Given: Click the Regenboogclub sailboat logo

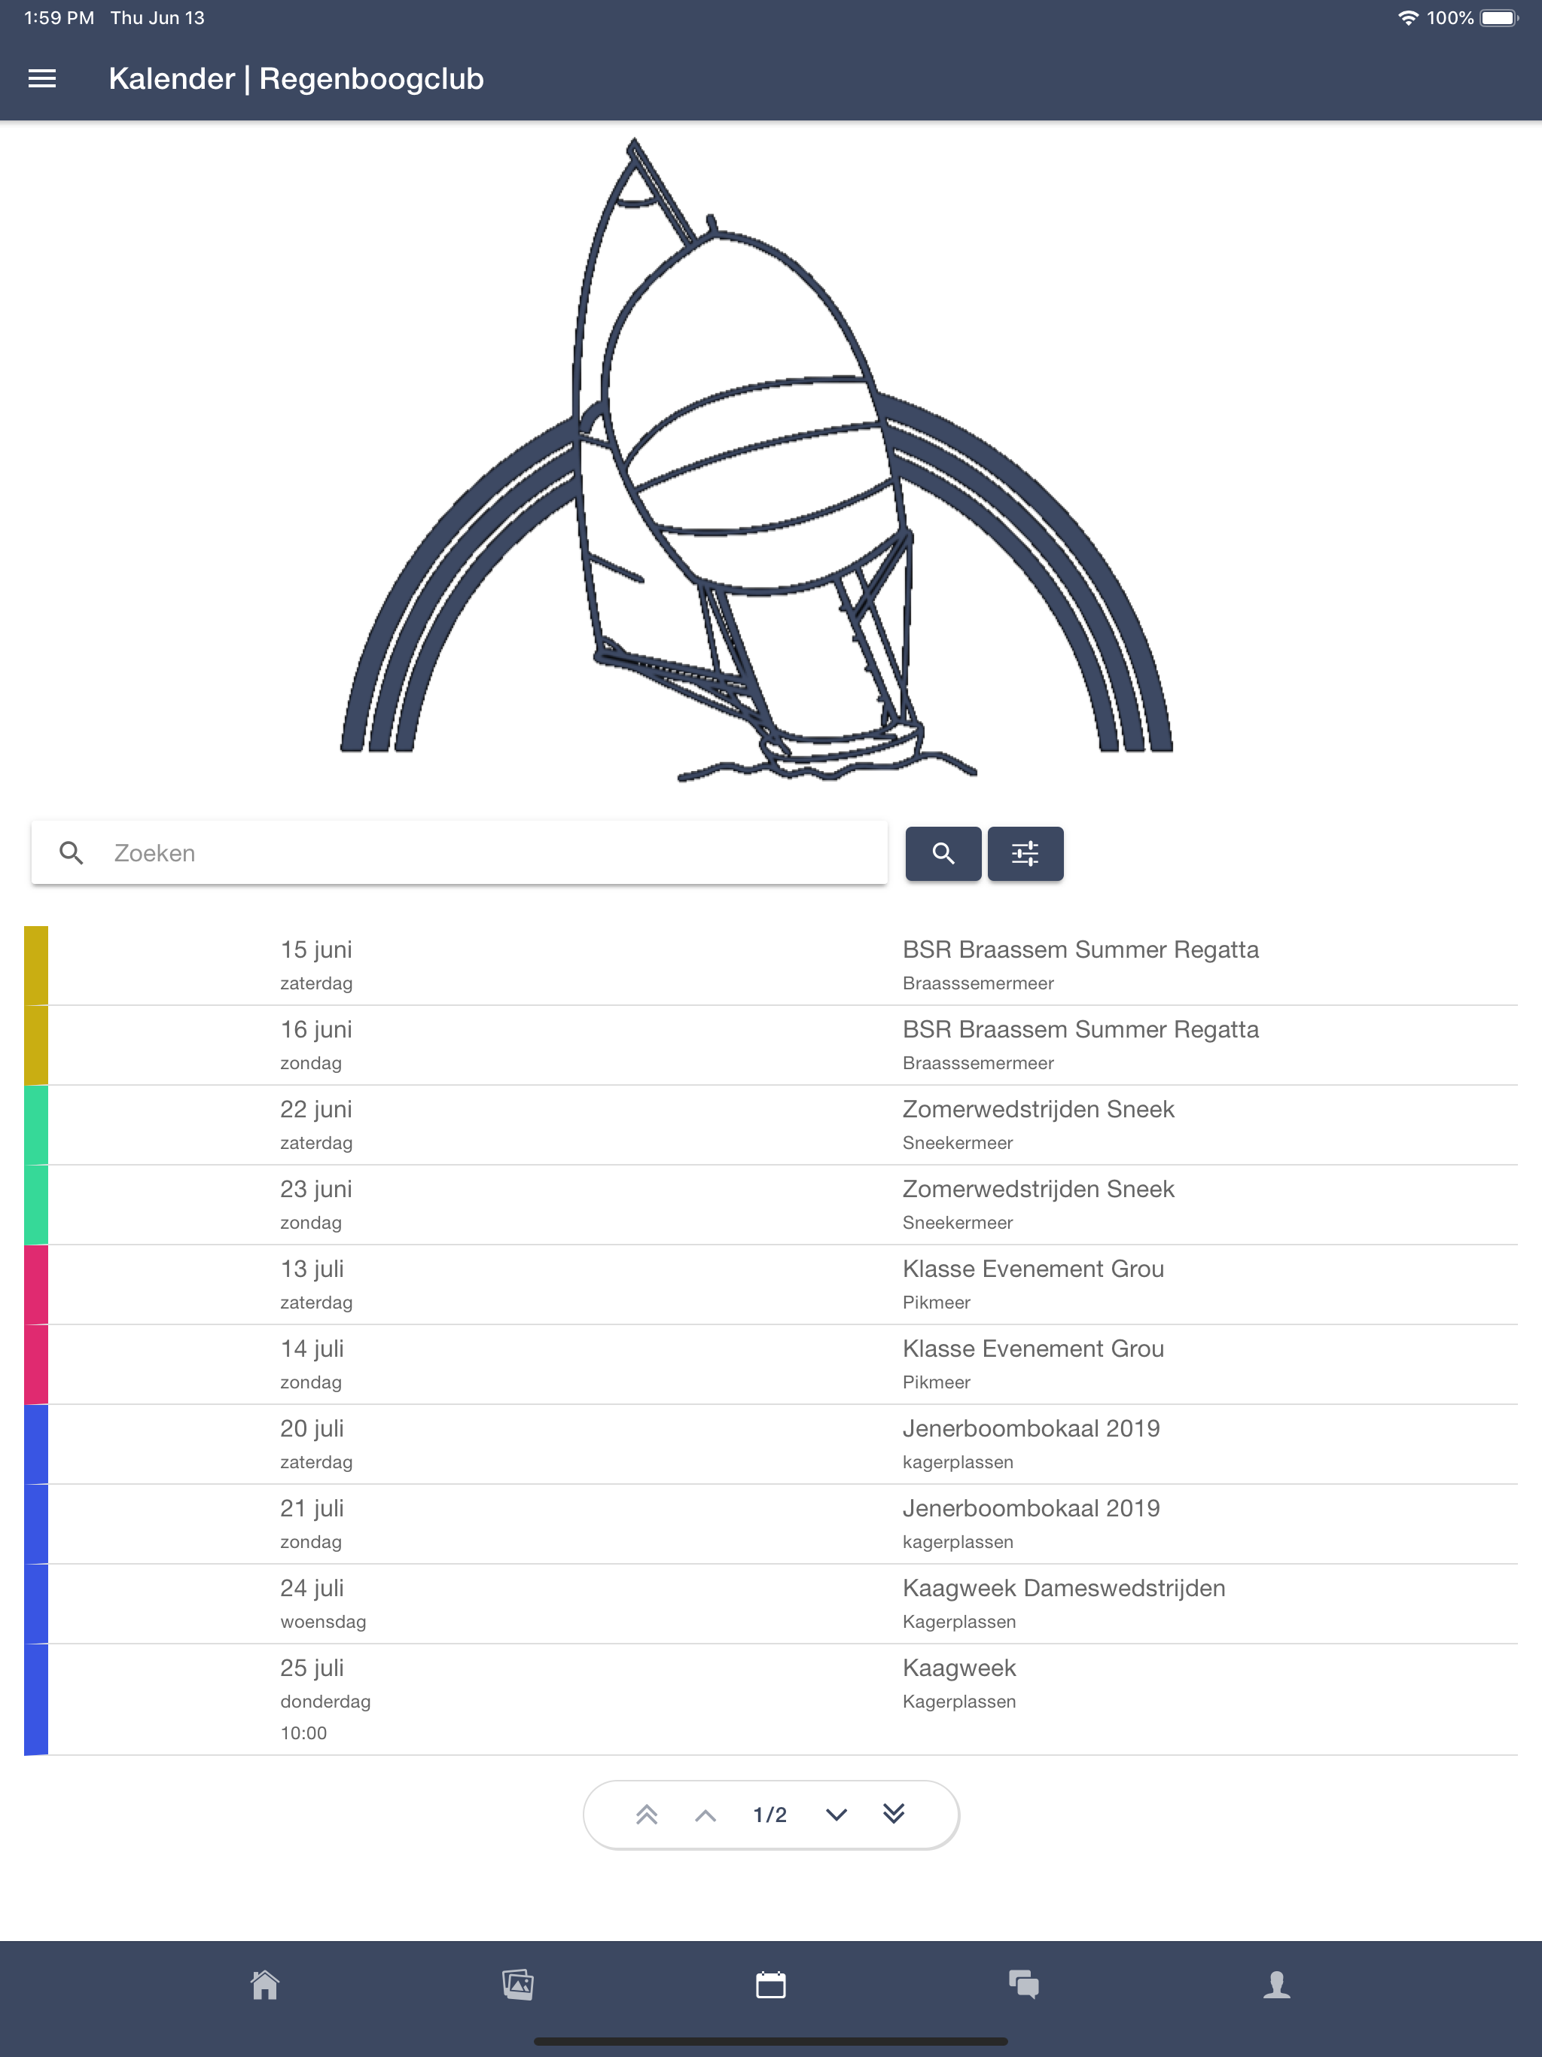Looking at the screenshot, I should coord(757,460).
